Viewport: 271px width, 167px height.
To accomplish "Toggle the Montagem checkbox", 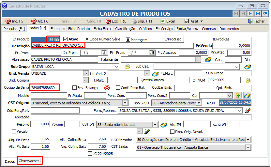I will coord(128,40).
